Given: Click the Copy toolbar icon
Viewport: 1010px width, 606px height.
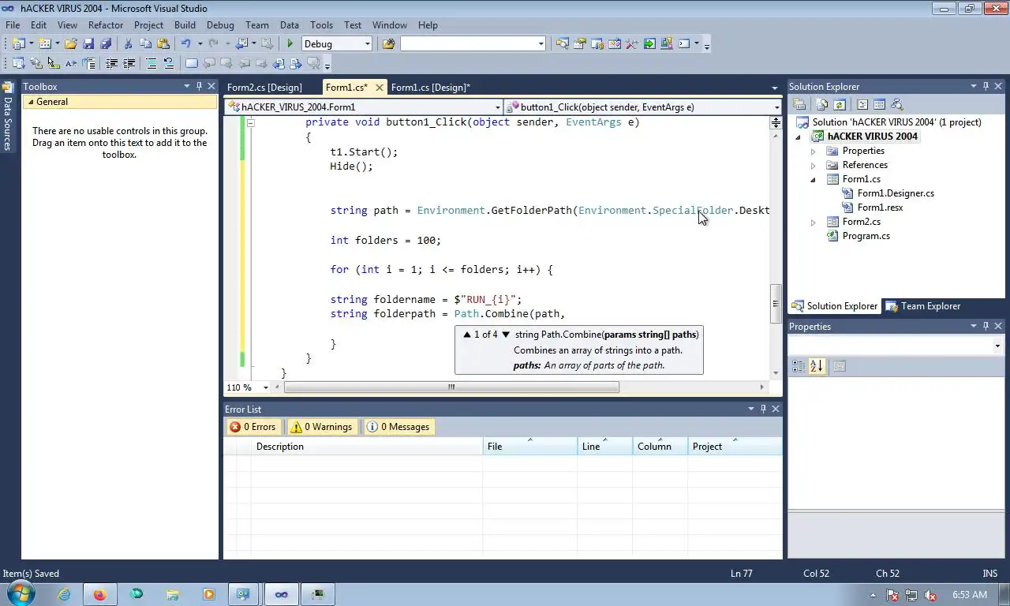Looking at the screenshot, I should point(145,43).
